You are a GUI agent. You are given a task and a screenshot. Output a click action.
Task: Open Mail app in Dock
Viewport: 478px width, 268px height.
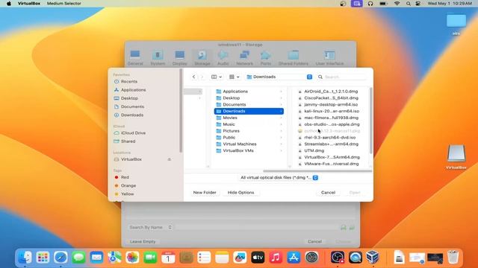pyautogui.click(x=96, y=258)
